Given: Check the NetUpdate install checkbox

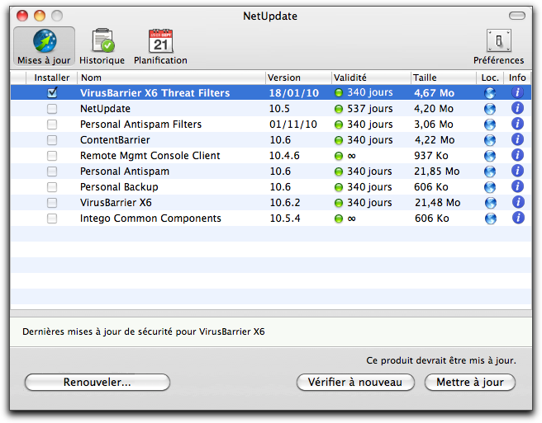Looking at the screenshot, I should [x=52, y=109].
